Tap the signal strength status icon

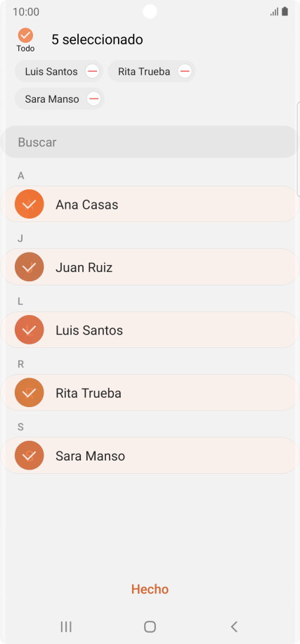[x=274, y=11]
